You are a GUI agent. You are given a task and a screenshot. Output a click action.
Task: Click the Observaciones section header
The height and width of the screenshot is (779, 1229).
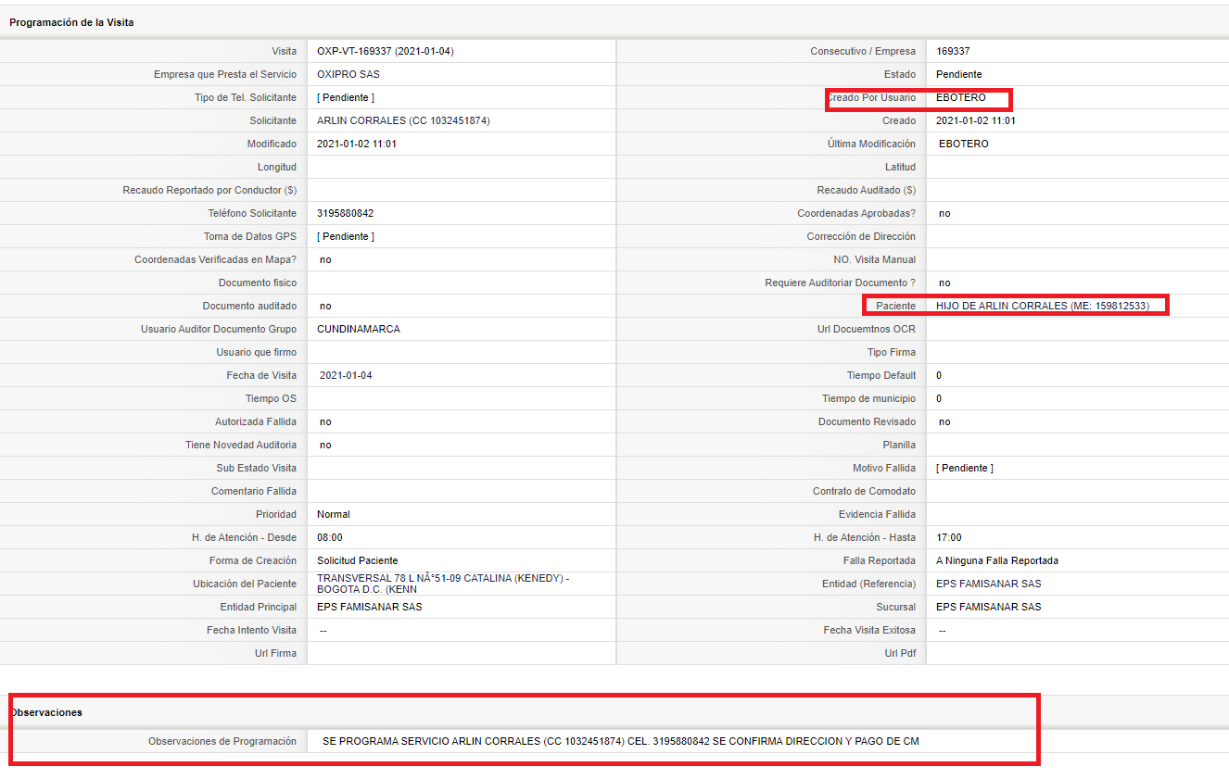pyautogui.click(x=46, y=712)
